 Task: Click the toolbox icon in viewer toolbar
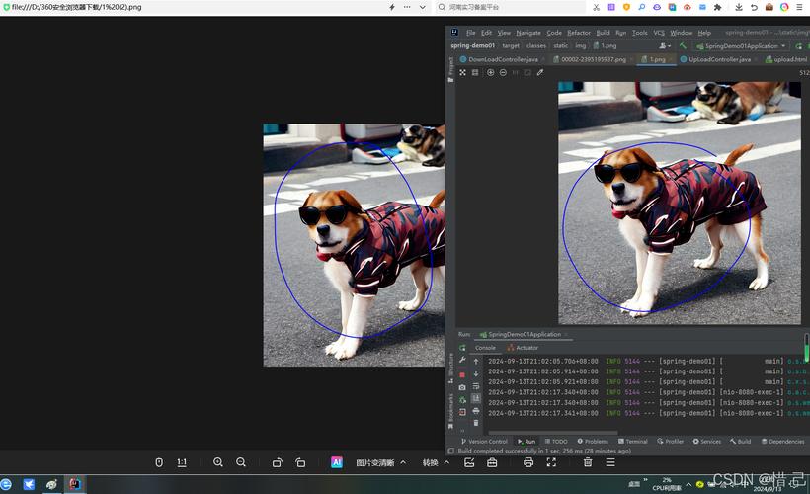tap(492, 462)
